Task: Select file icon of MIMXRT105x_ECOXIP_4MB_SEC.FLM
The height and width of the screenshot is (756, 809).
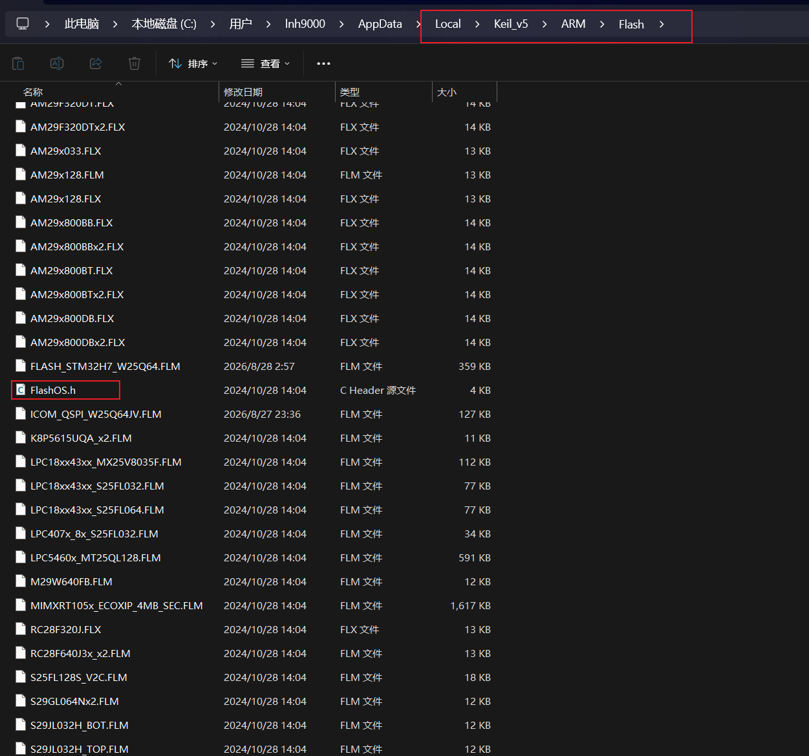Action: click(21, 605)
